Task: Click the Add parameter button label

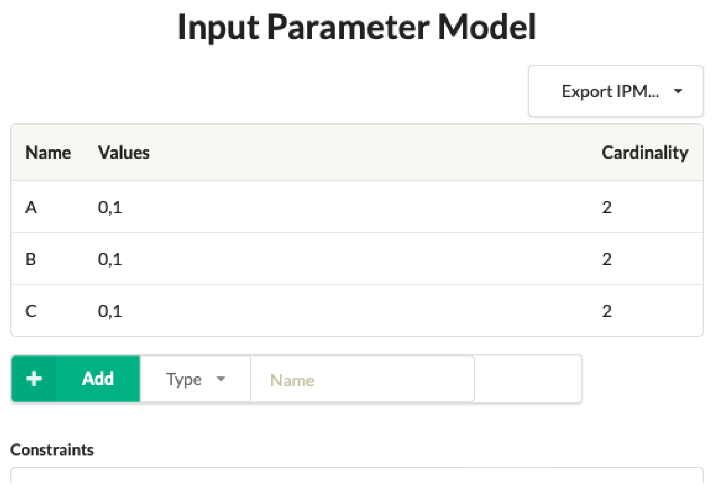Action: 98,379
